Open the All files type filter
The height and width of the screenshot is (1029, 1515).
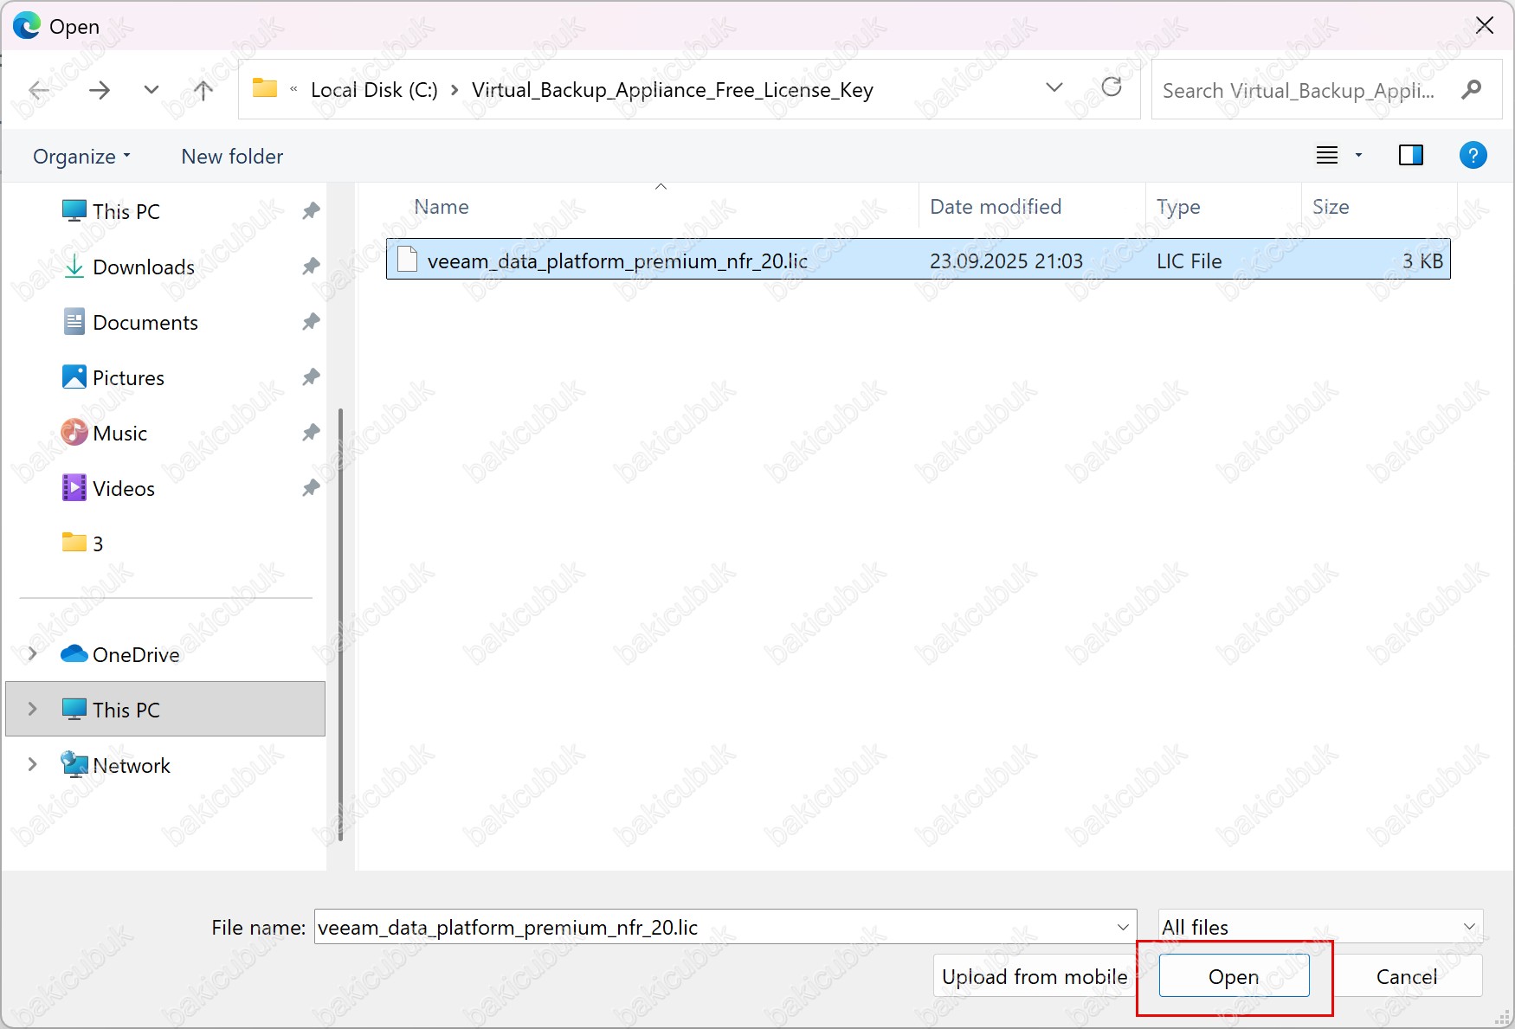[1320, 927]
